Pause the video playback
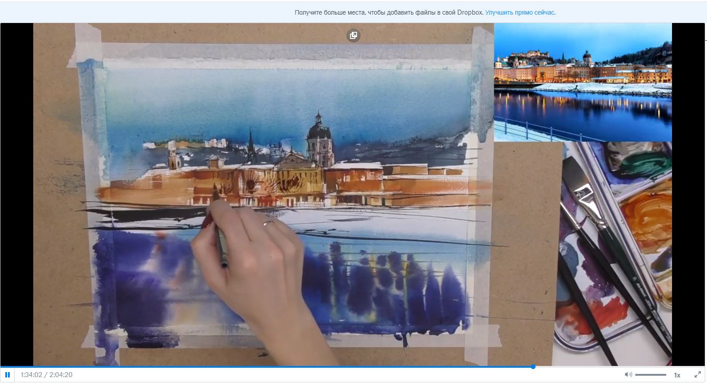707x385 pixels. pos(8,375)
